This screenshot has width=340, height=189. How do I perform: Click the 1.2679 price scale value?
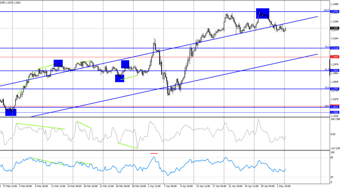point(335,99)
